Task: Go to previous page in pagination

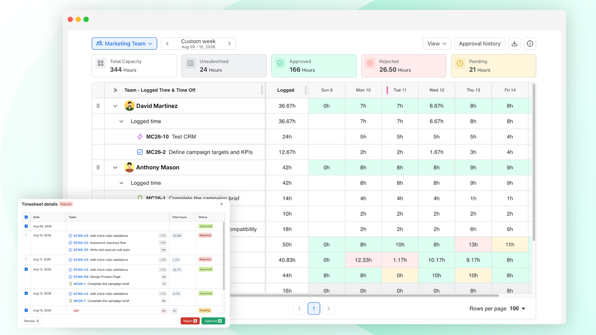Action: [x=299, y=308]
